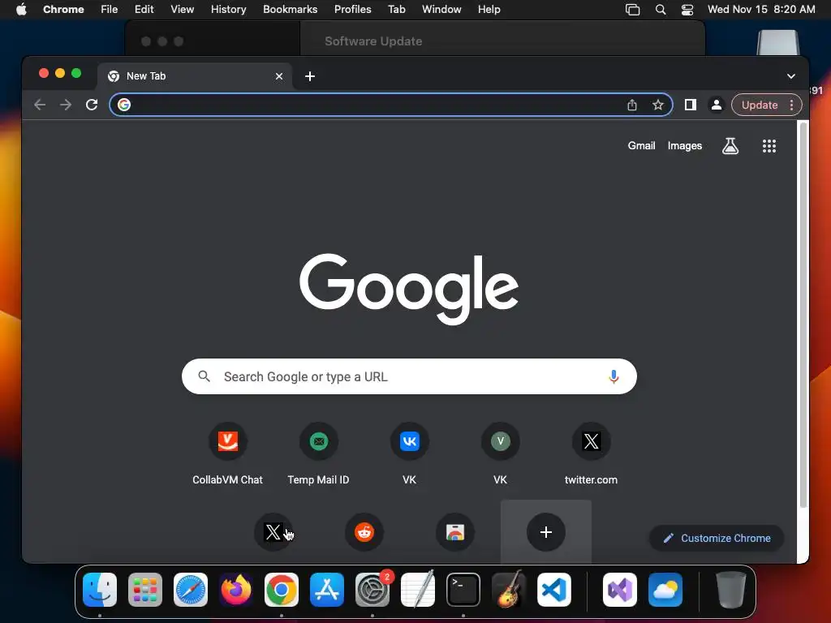Click the page vertical scrollbar

tap(803, 316)
